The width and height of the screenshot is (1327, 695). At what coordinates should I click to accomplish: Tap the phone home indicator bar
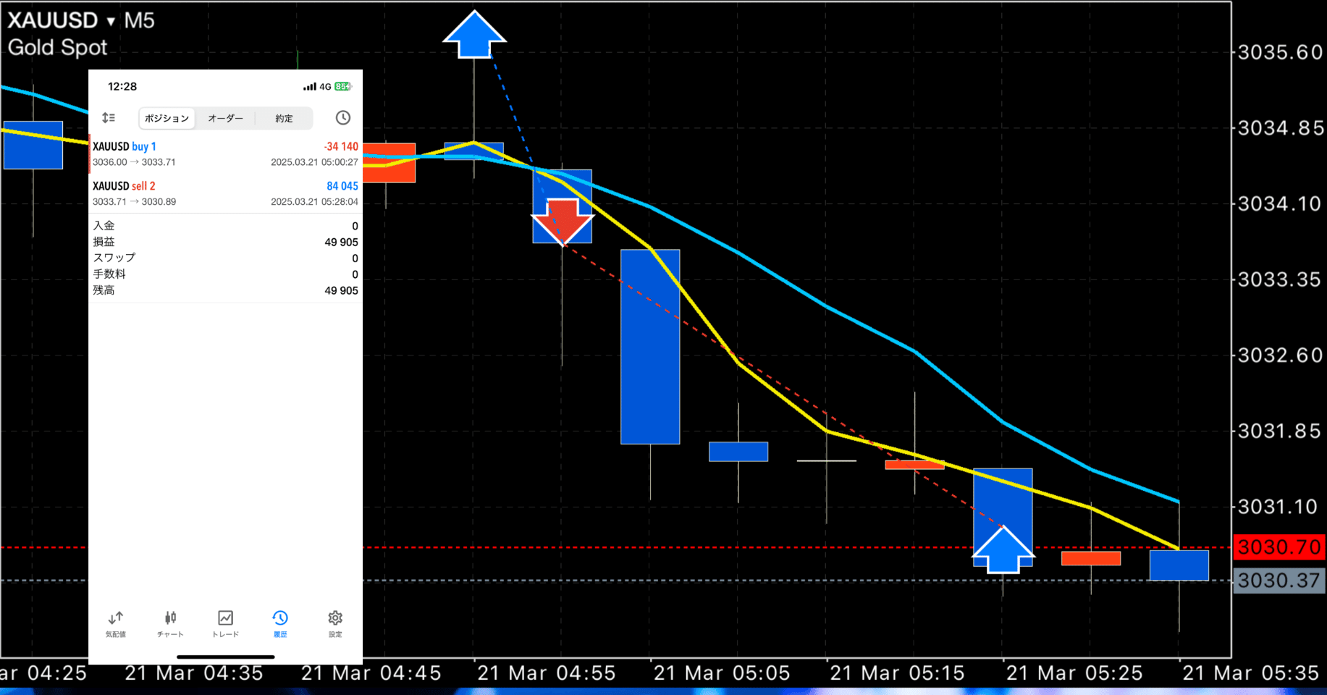pos(226,657)
